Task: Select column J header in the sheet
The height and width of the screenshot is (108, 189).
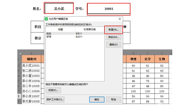Action: pos(162,53)
